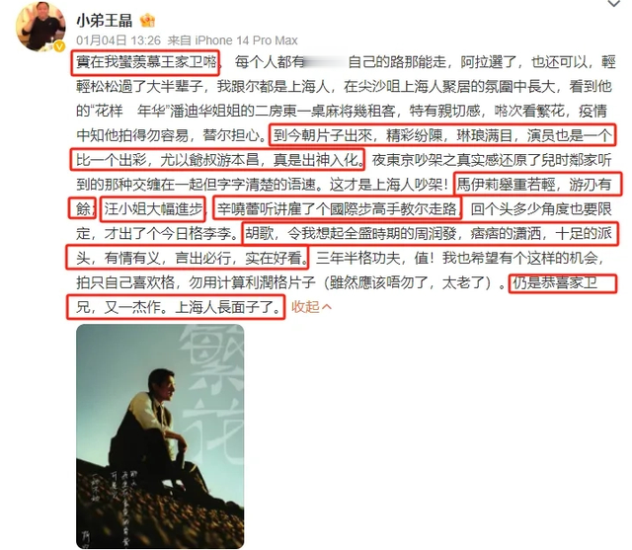The width and height of the screenshot is (632, 550).
Task: Click the large 繁花 calligraphy title on poster
Action: click(x=210, y=393)
